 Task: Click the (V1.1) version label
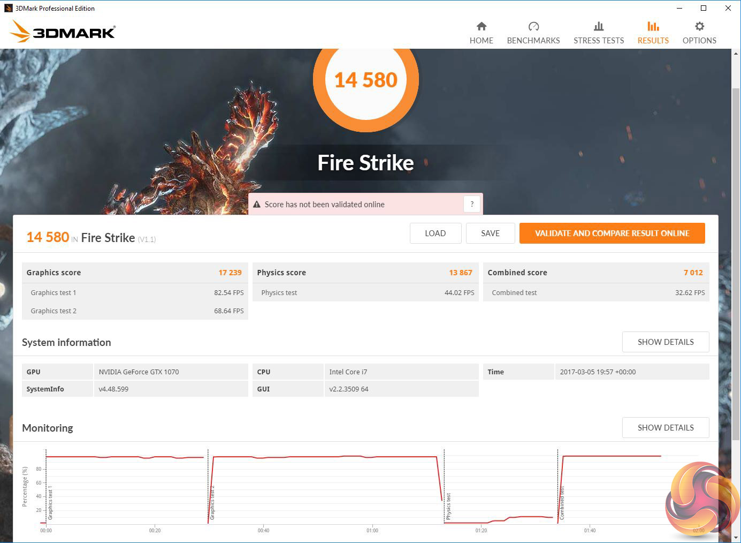click(x=147, y=239)
